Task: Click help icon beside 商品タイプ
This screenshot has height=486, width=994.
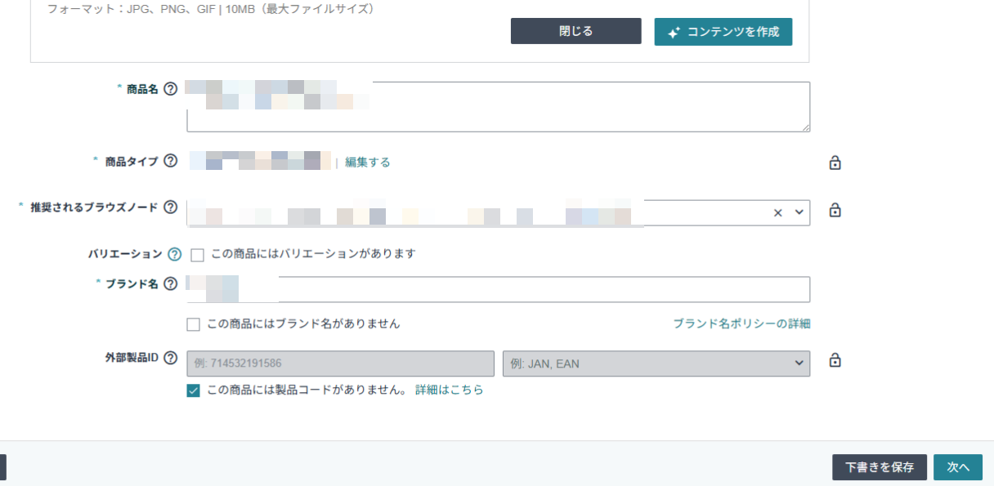Action: pos(171,162)
